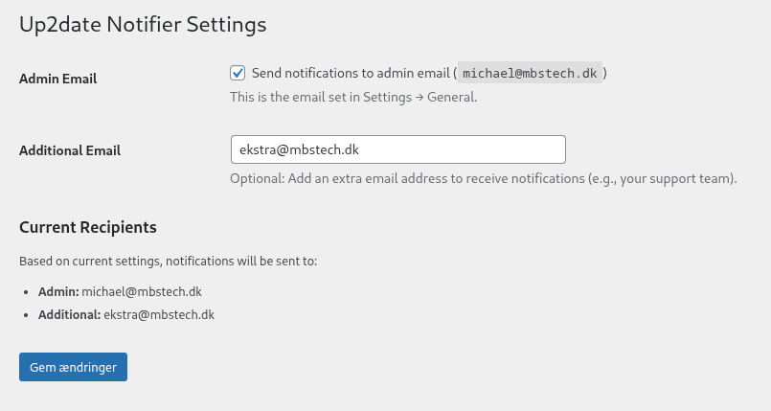Click michael@mbstech.dk in the recipients list
The image size is (771, 411).
[142, 291]
